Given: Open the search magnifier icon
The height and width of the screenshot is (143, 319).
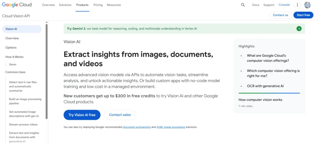Looking at the screenshot, I should tap(243, 5).
